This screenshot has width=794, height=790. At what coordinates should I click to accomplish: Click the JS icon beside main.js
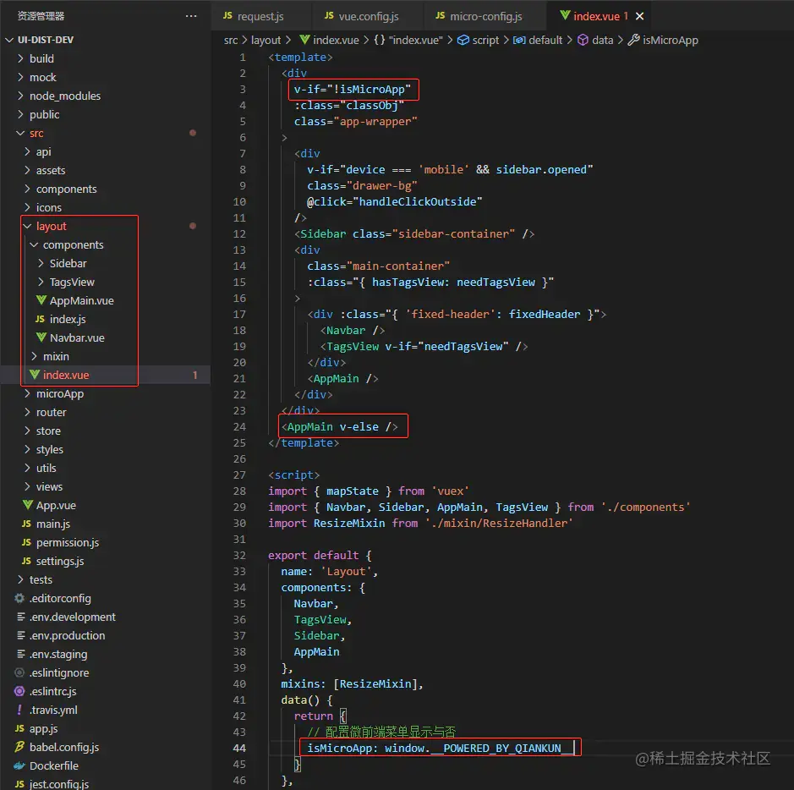pyautogui.click(x=25, y=524)
